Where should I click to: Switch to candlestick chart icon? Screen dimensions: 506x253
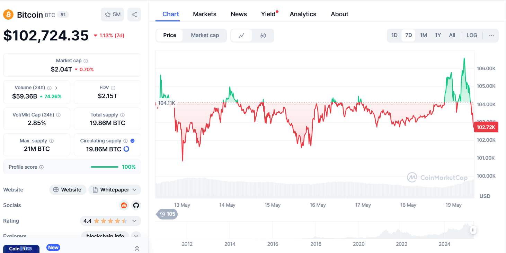pyautogui.click(x=263, y=35)
